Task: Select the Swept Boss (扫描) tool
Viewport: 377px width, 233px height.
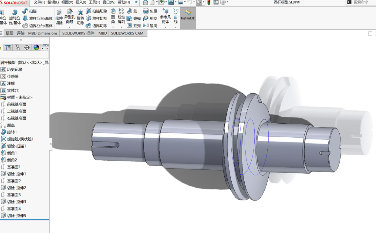Action: coord(30,11)
